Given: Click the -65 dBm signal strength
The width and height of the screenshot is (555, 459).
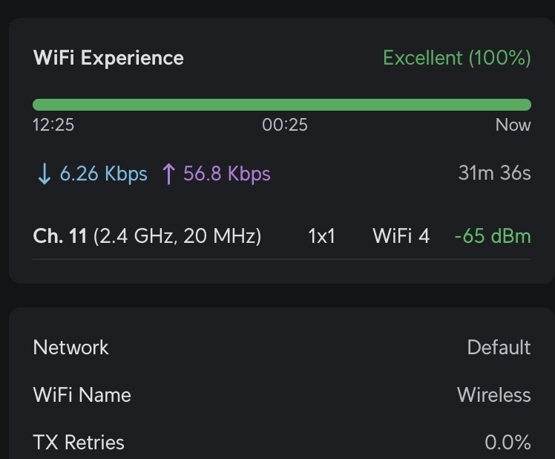Looking at the screenshot, I should coord(493,236).
